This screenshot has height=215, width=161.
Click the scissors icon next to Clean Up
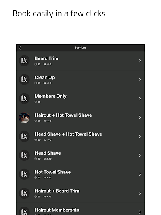[24, 79]
